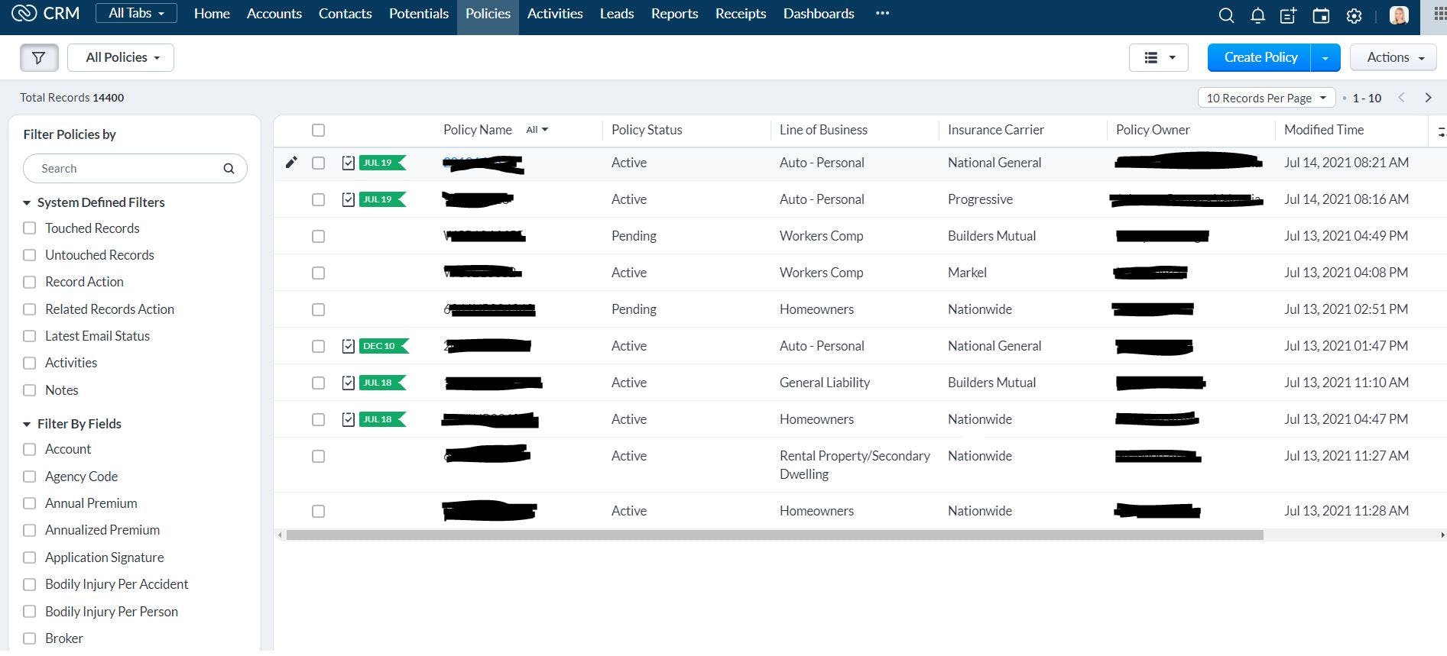The width and height of the screenshot is (1447, 656).
Task: Go to the Leads tab
Action: click(617, 14)
